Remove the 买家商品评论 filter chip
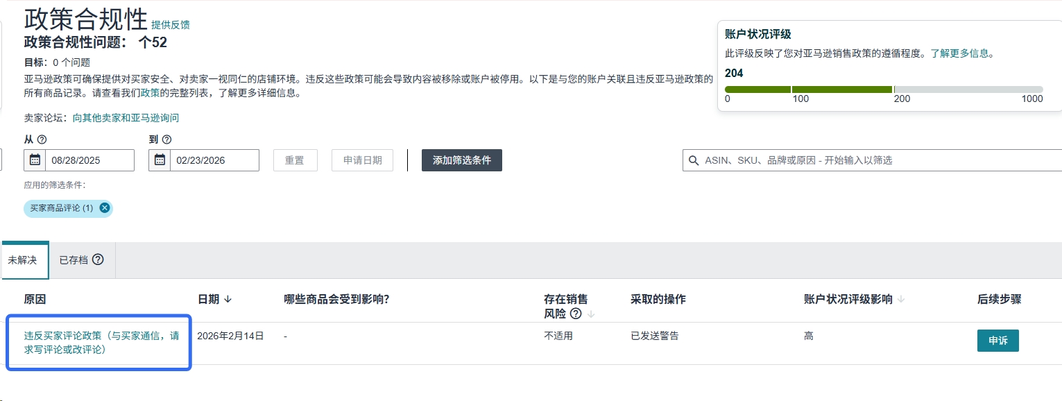The image size is (1062, 401). [105, 208]
